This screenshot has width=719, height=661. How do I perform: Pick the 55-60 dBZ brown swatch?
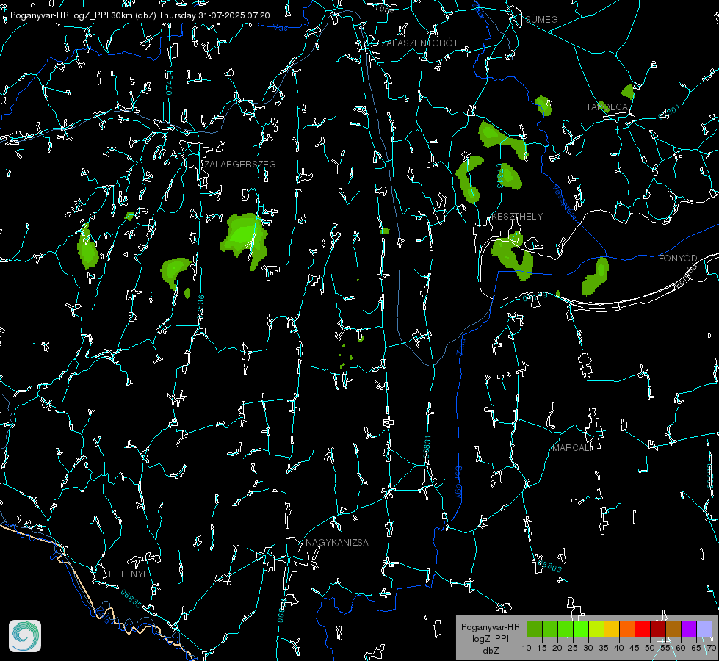click(x=673, y=629)
